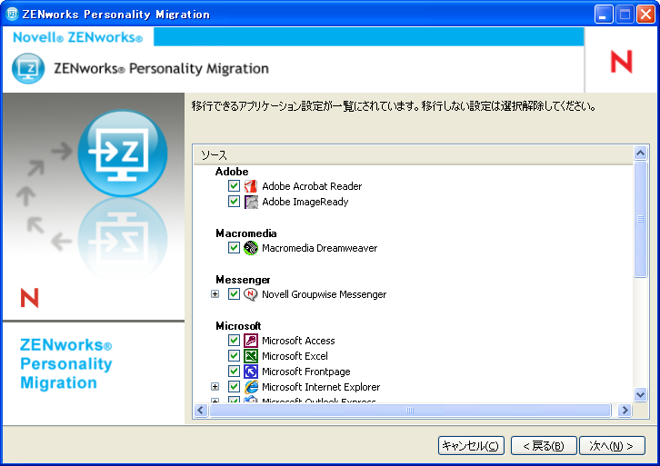The width and height of the screenshot is (660, 466).
Task: Click the vertical scrollbar up arrow
Action: coord(640,154)
